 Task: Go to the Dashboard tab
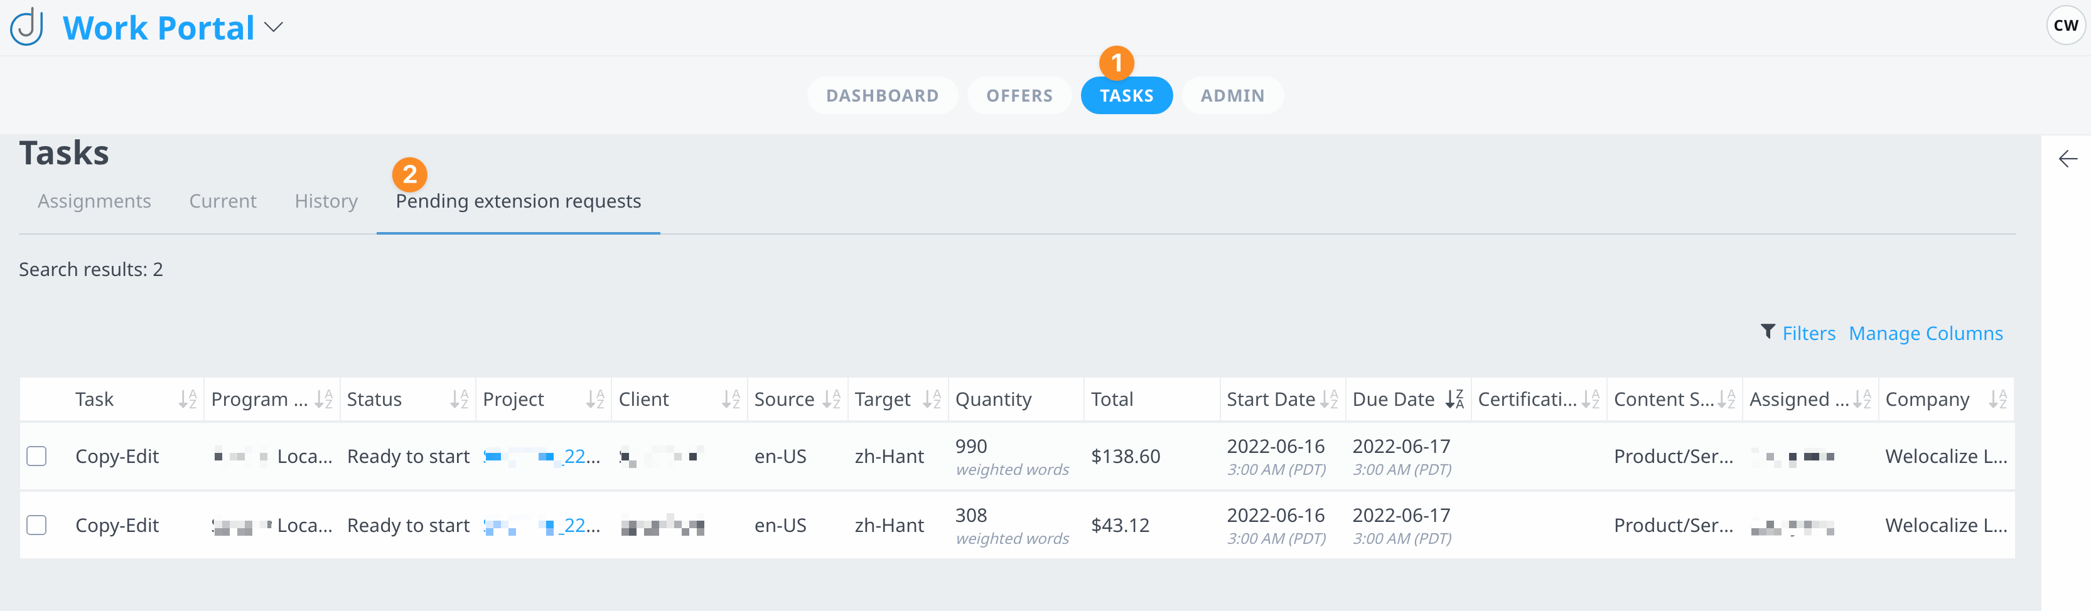(x=881, y=96)
